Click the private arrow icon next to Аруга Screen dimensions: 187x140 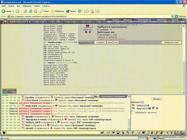[133, 108]
